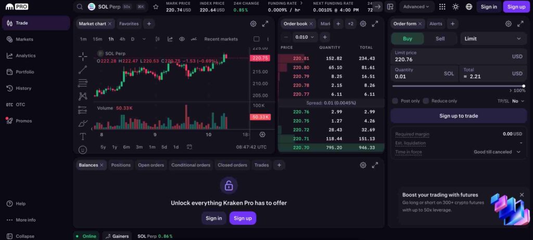This screenshot has height=240, width=533.
Task: Open the language globe icon
Action: pyautogui.click(x=469, y=7)
